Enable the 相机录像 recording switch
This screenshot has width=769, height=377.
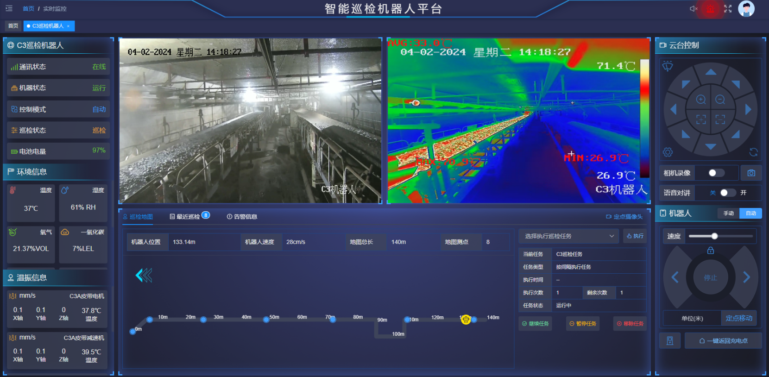point(716,173)
